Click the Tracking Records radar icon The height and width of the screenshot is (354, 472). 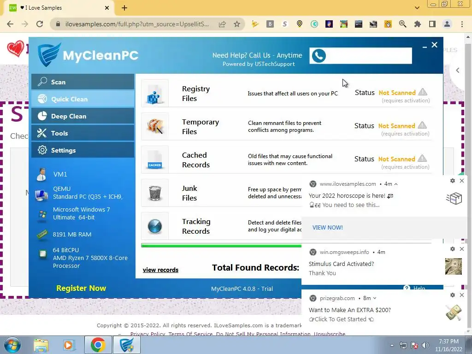[x=155, y=226]
